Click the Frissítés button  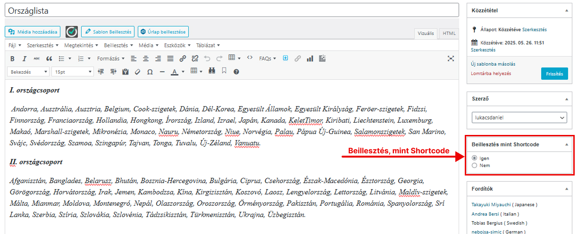pos(554,74)
